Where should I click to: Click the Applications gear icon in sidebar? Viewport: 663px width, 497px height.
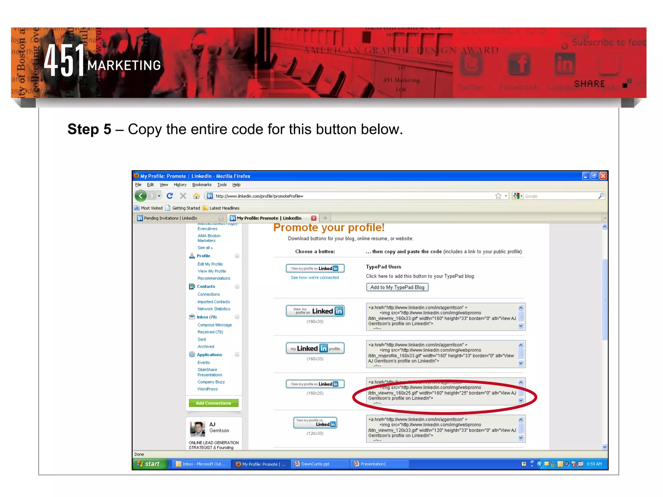[192, 354]
